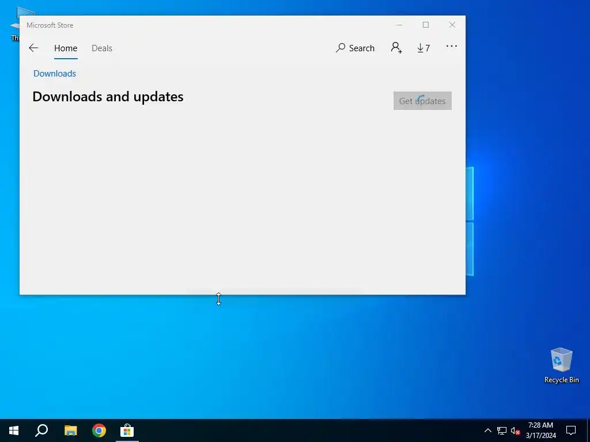590x442 pixels.
Task: Click the sign-in account icon
Action: point(396,48)
